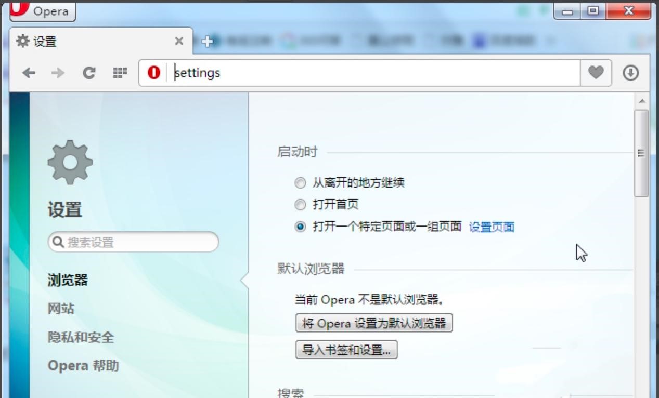Click the back navigation arrow

[x=29, y=73]
